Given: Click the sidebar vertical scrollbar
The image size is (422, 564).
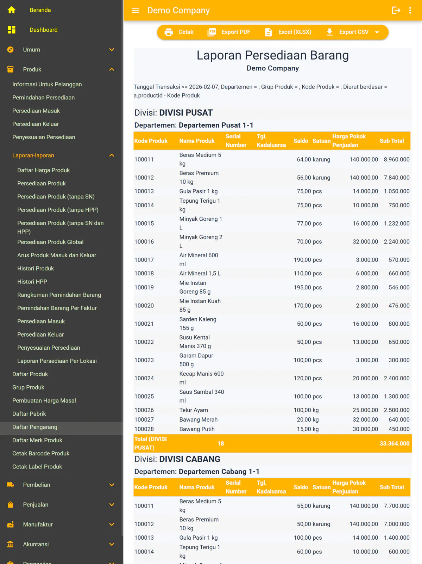Looking at the screenshot, I should (x=122, y=268).
